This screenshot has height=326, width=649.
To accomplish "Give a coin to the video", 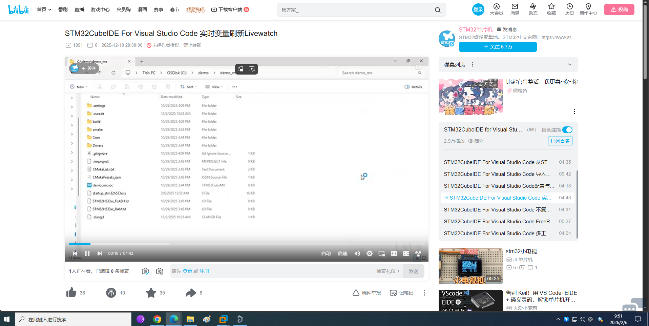I will [x=111, y=292].
